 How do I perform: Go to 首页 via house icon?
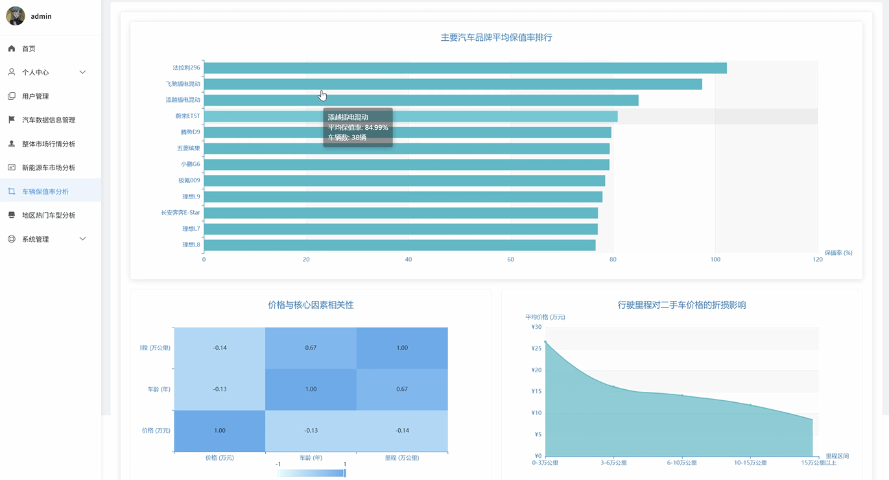[12, 49]
